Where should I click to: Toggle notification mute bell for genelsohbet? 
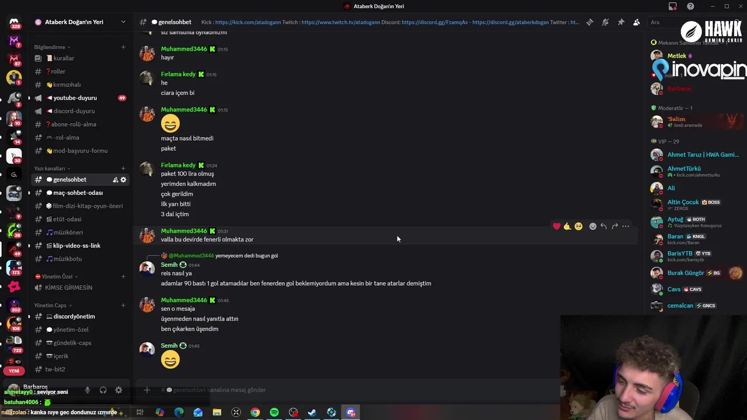605,22
